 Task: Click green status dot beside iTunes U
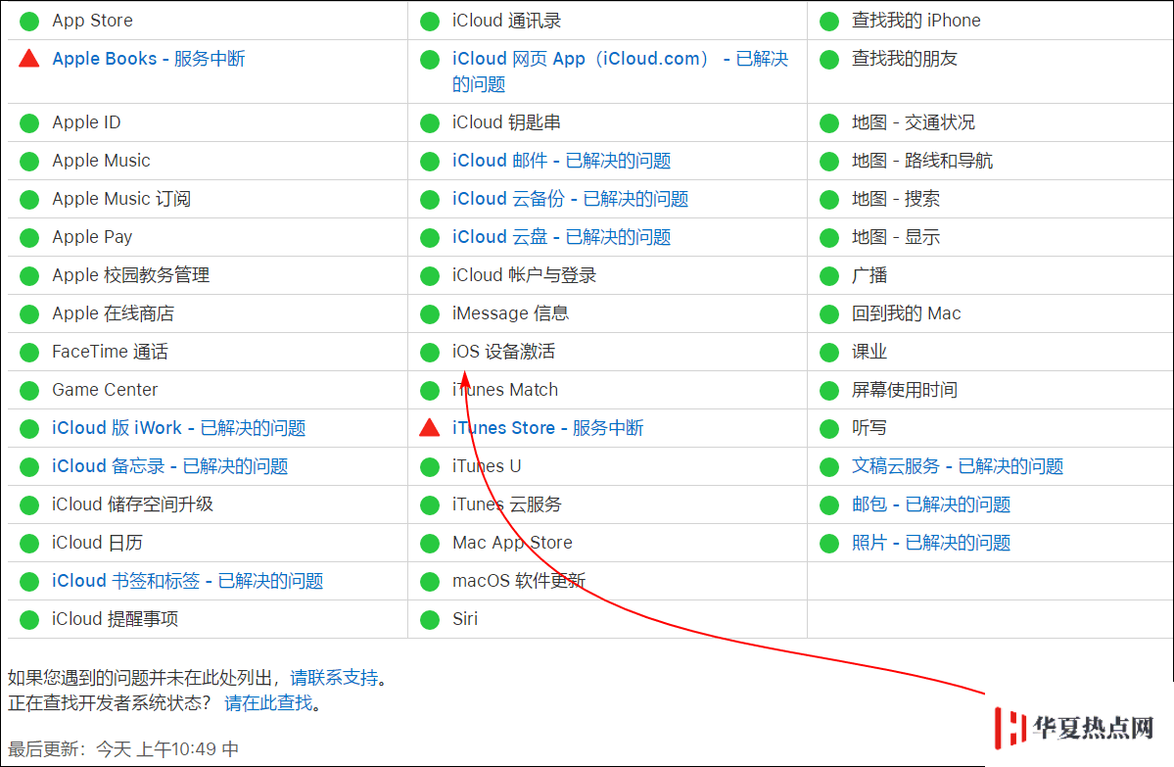click(430, 466)
